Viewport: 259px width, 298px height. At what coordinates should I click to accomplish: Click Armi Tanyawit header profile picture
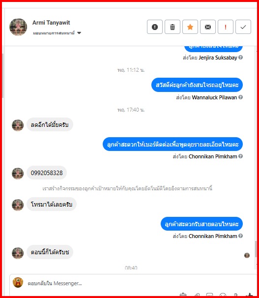[18, 27]
